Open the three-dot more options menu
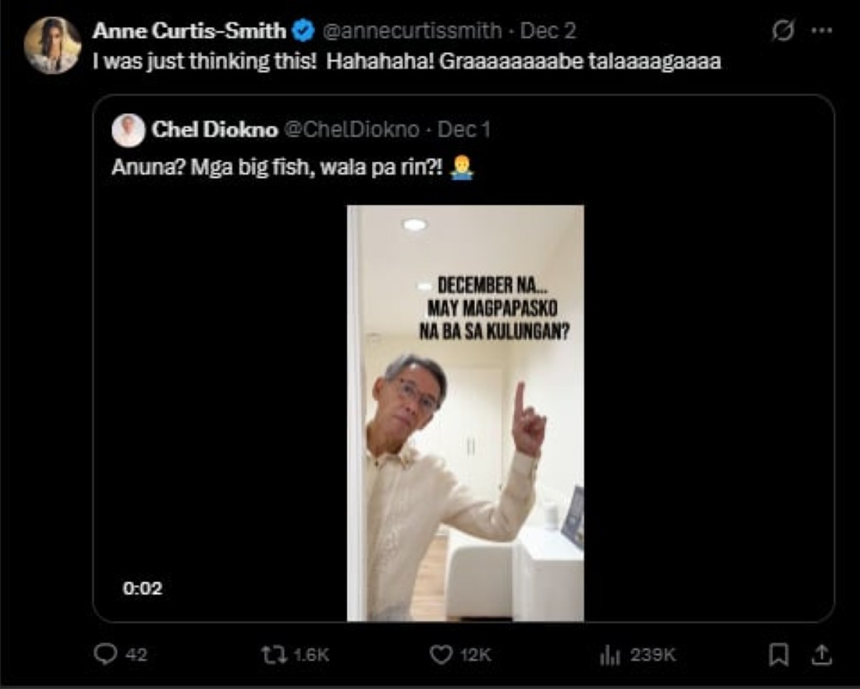This screenshot has width=860, height=689. (821, 32)
